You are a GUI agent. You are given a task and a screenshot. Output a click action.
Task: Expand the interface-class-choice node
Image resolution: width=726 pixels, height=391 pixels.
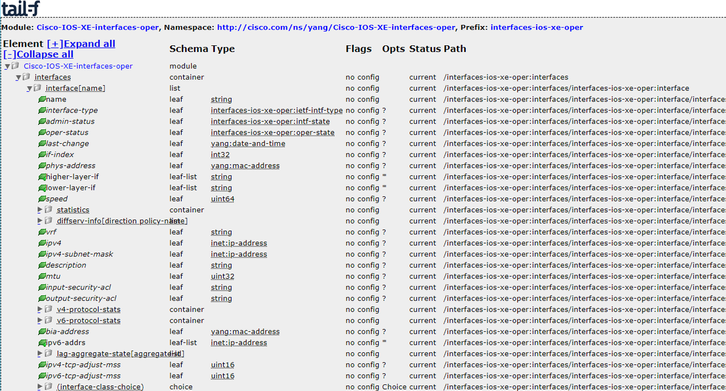[41, 387]
